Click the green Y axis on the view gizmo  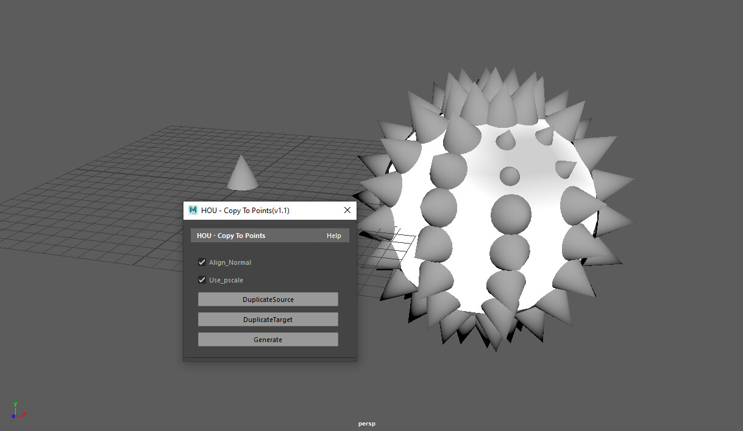[x=15, y=405]
